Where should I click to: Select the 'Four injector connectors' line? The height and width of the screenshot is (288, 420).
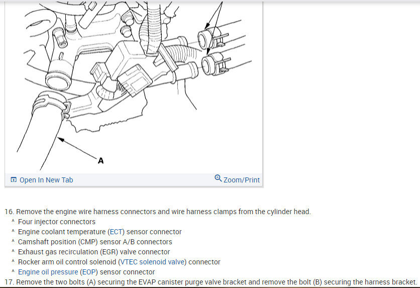tap(56, 222)
